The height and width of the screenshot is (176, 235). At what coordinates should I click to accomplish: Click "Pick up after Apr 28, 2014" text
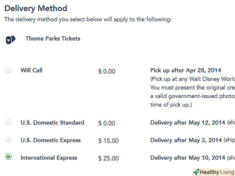point(186,70)
